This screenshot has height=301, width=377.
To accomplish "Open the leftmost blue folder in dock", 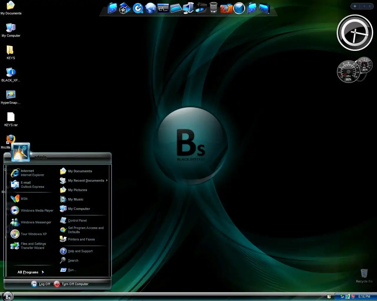I will [112, 8].
